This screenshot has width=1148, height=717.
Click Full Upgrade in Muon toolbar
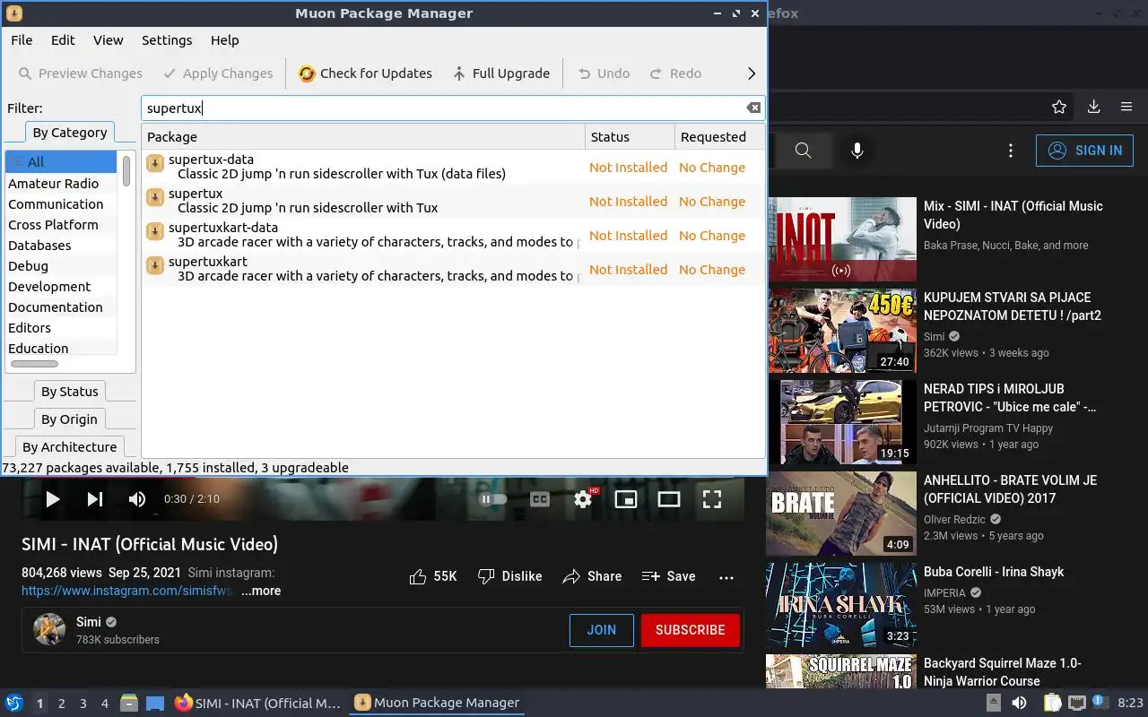[x=500, y=73]
